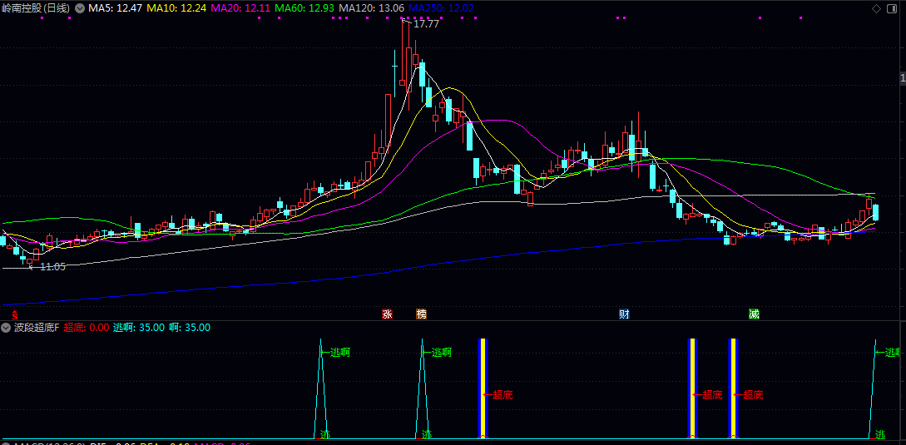
Task: Click the MA250: 12.02 label
Action: (x=441, y=8)
